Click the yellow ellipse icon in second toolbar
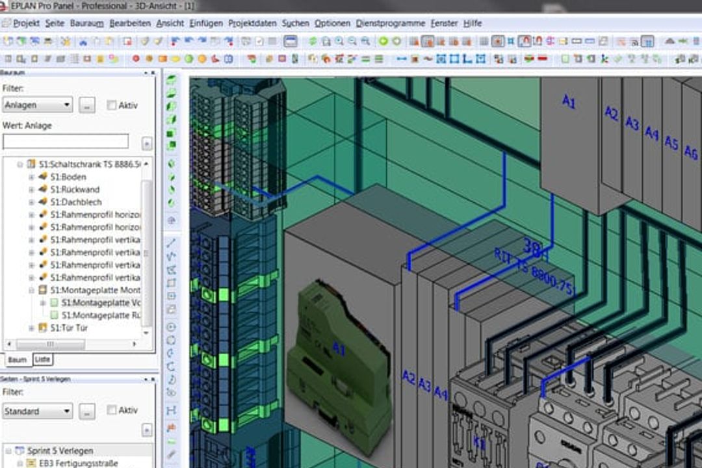 pyautogui.click(x=175, y=58)
